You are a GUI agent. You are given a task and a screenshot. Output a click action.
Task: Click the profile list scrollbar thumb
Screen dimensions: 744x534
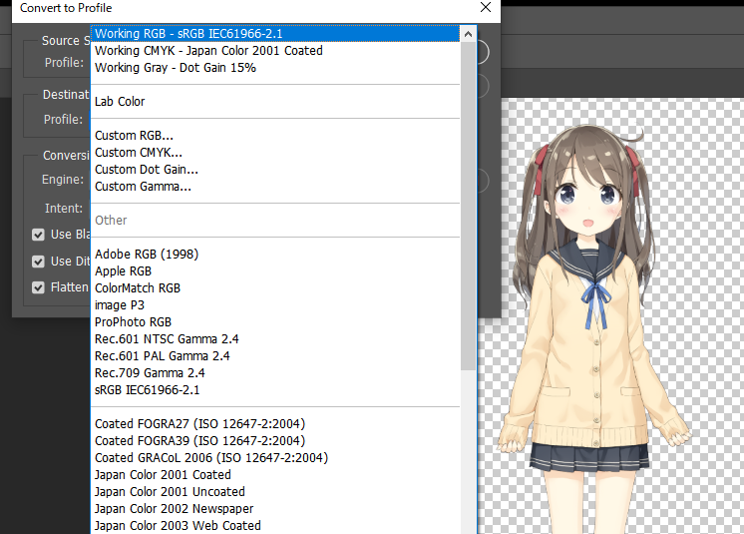tap(469, 200)
